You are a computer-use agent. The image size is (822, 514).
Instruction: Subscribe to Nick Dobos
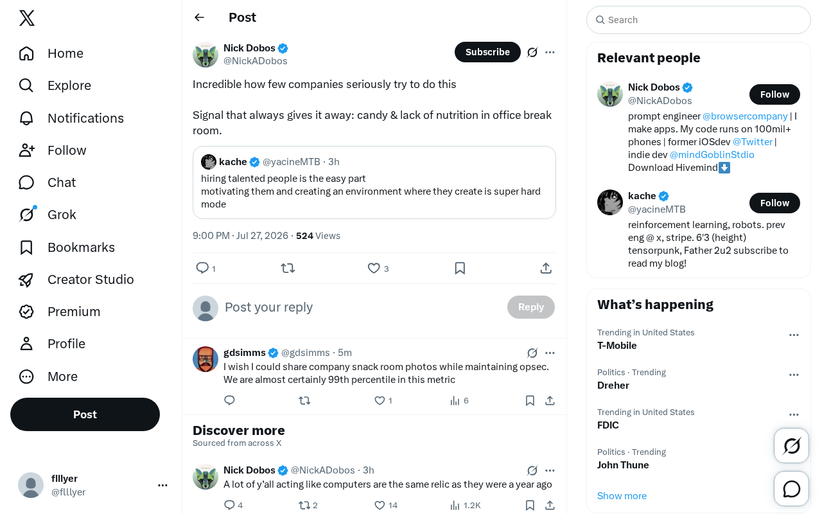coord(487,52)
